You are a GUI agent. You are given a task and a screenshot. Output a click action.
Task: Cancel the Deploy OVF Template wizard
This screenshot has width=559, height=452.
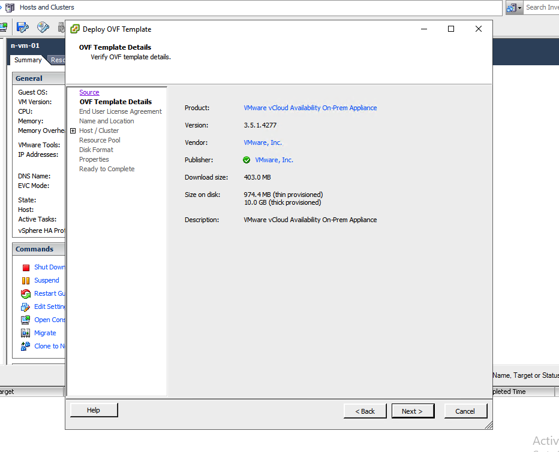pos(465,411)
